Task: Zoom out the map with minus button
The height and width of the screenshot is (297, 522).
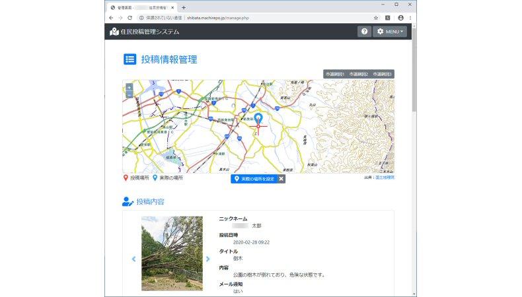Action: click(x=129, y=95)
